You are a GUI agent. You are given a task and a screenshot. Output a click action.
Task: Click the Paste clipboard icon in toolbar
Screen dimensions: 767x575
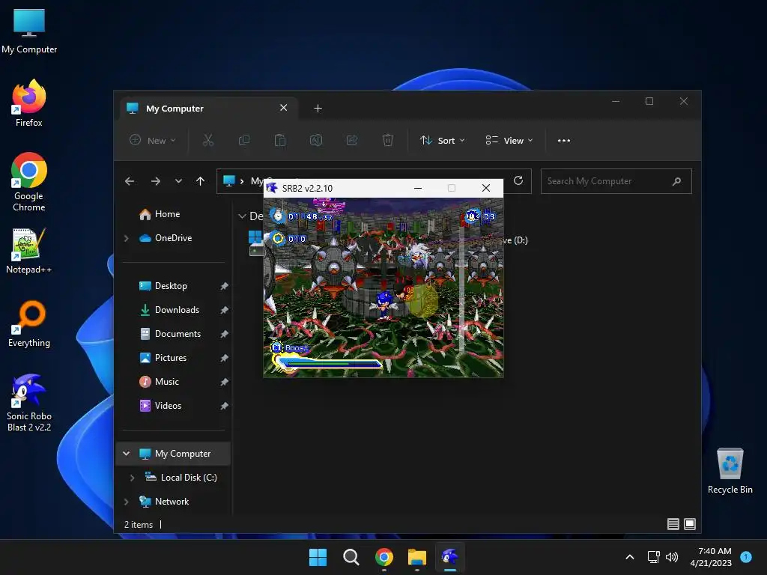coord(280,140)
